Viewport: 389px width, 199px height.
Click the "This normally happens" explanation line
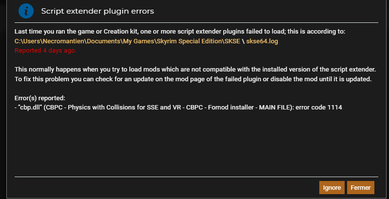195,70
